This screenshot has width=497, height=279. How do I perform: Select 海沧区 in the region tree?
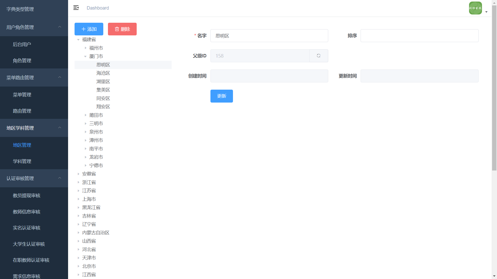click(103, 73)
